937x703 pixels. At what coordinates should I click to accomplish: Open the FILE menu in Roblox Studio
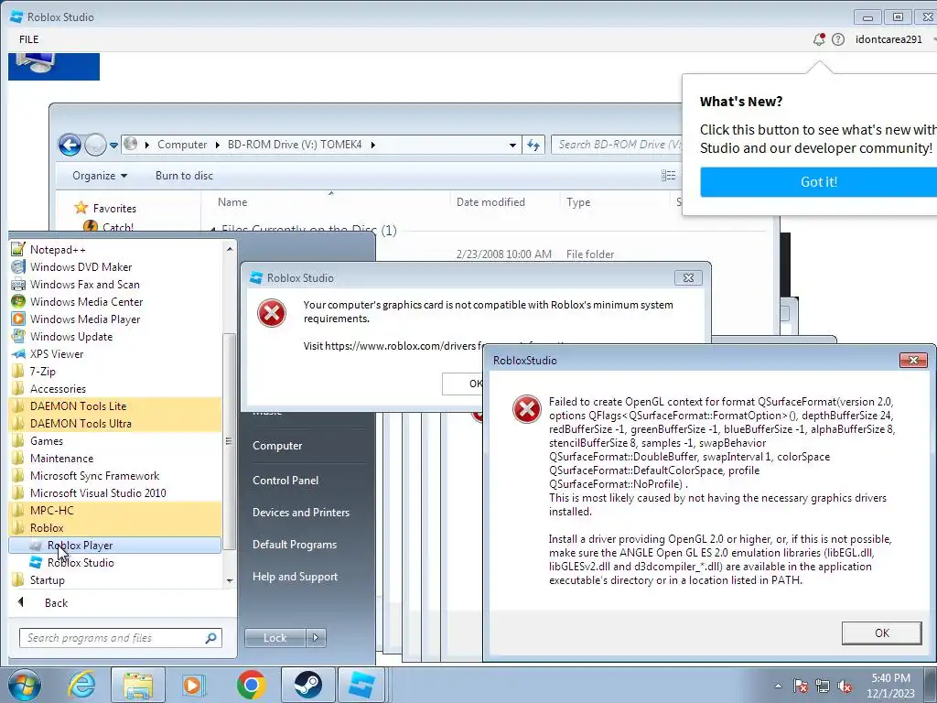coord(28,39)
